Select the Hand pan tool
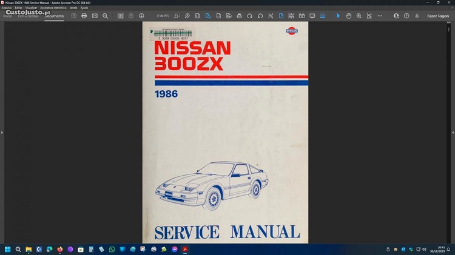 click(x=349, y=16)
